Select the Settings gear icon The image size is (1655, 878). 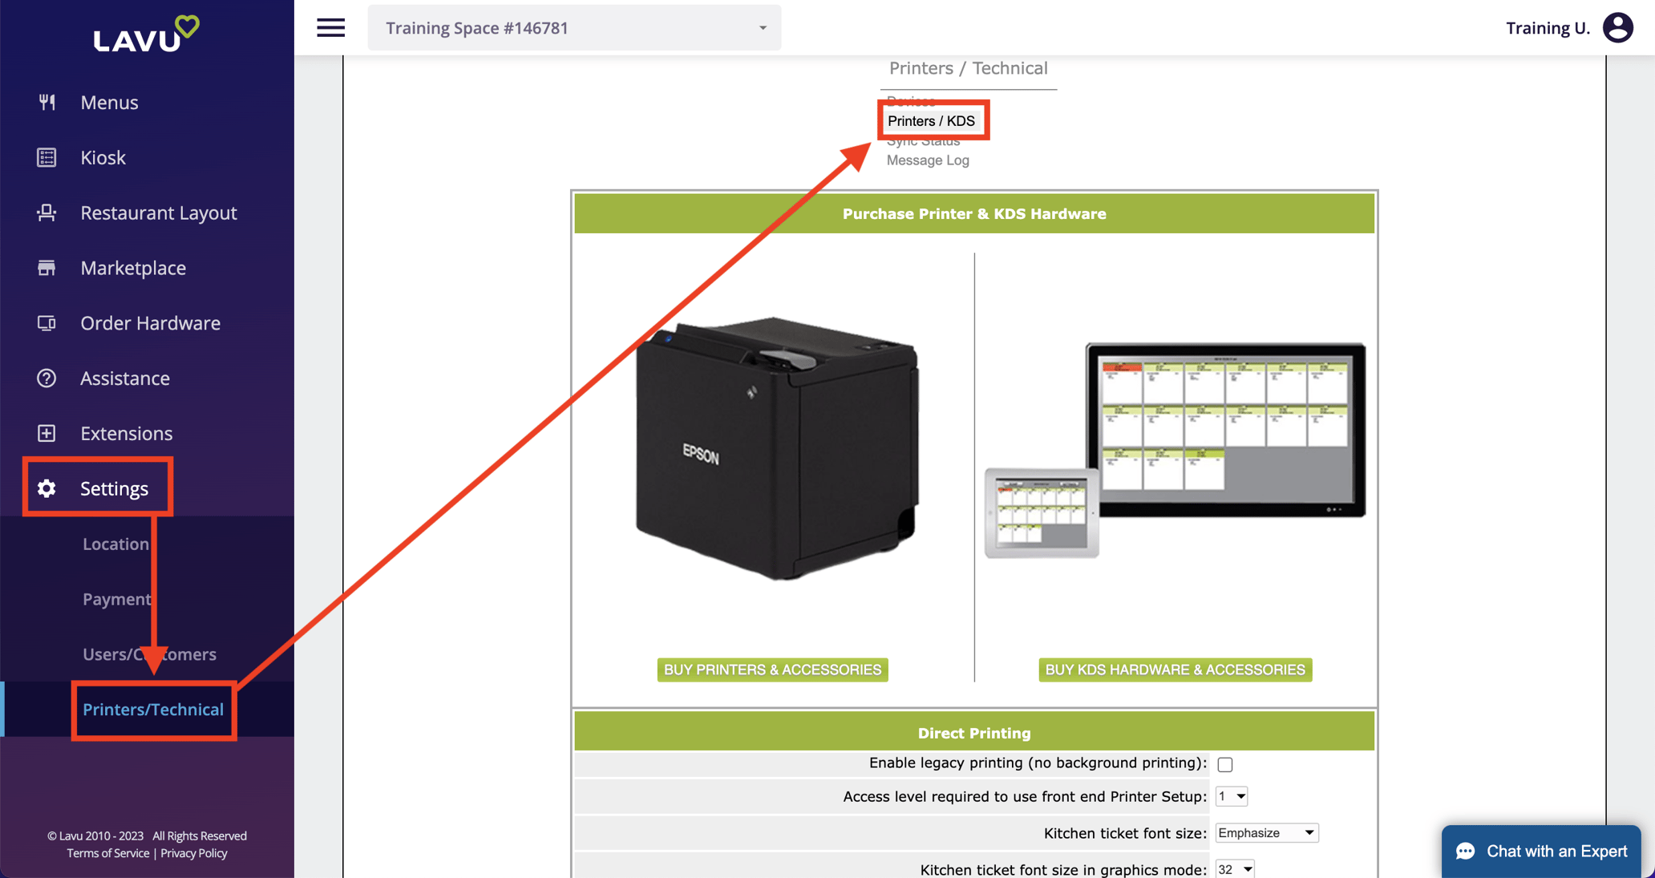tap(47, 488)
